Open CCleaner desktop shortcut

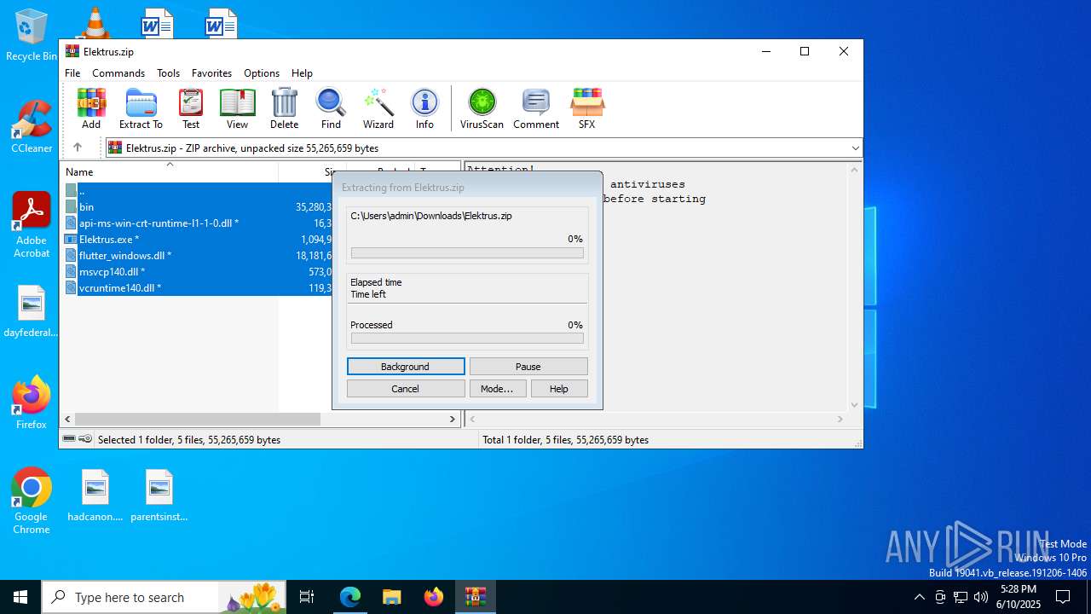pos(32,127)
